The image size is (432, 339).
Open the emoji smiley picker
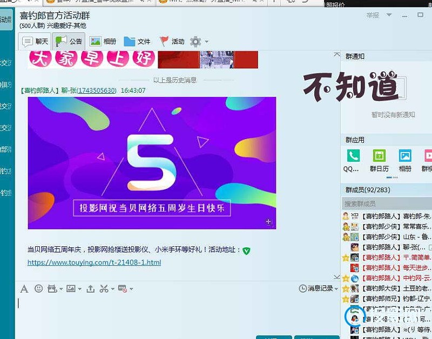[38, 288]
